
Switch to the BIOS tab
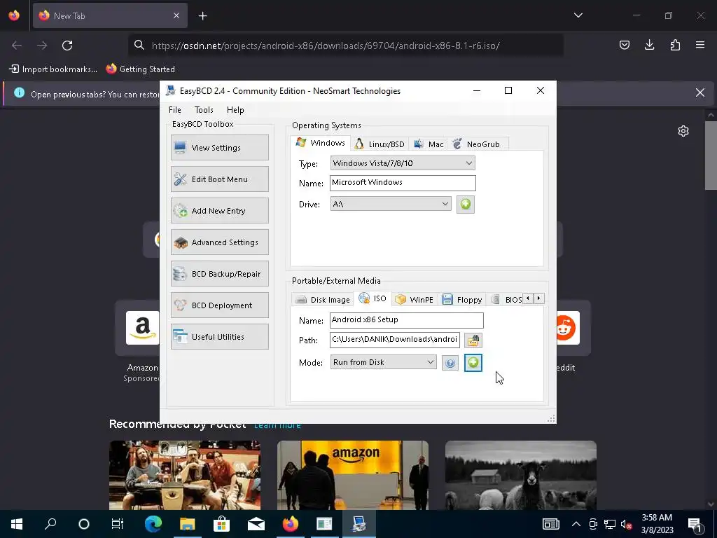[x=506, y=300]
